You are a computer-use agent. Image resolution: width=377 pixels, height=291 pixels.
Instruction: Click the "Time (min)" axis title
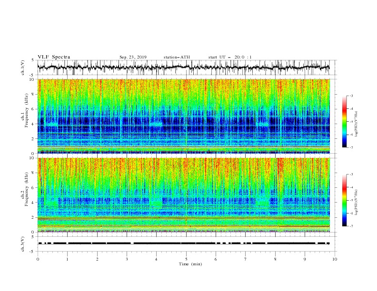190,264
